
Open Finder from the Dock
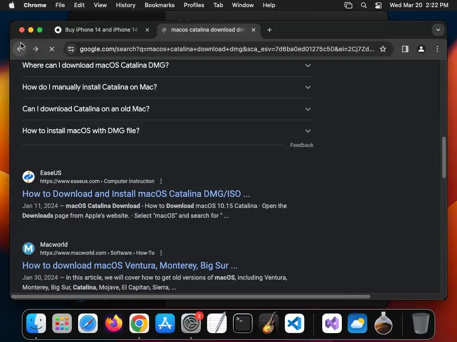tap(36, 323)
